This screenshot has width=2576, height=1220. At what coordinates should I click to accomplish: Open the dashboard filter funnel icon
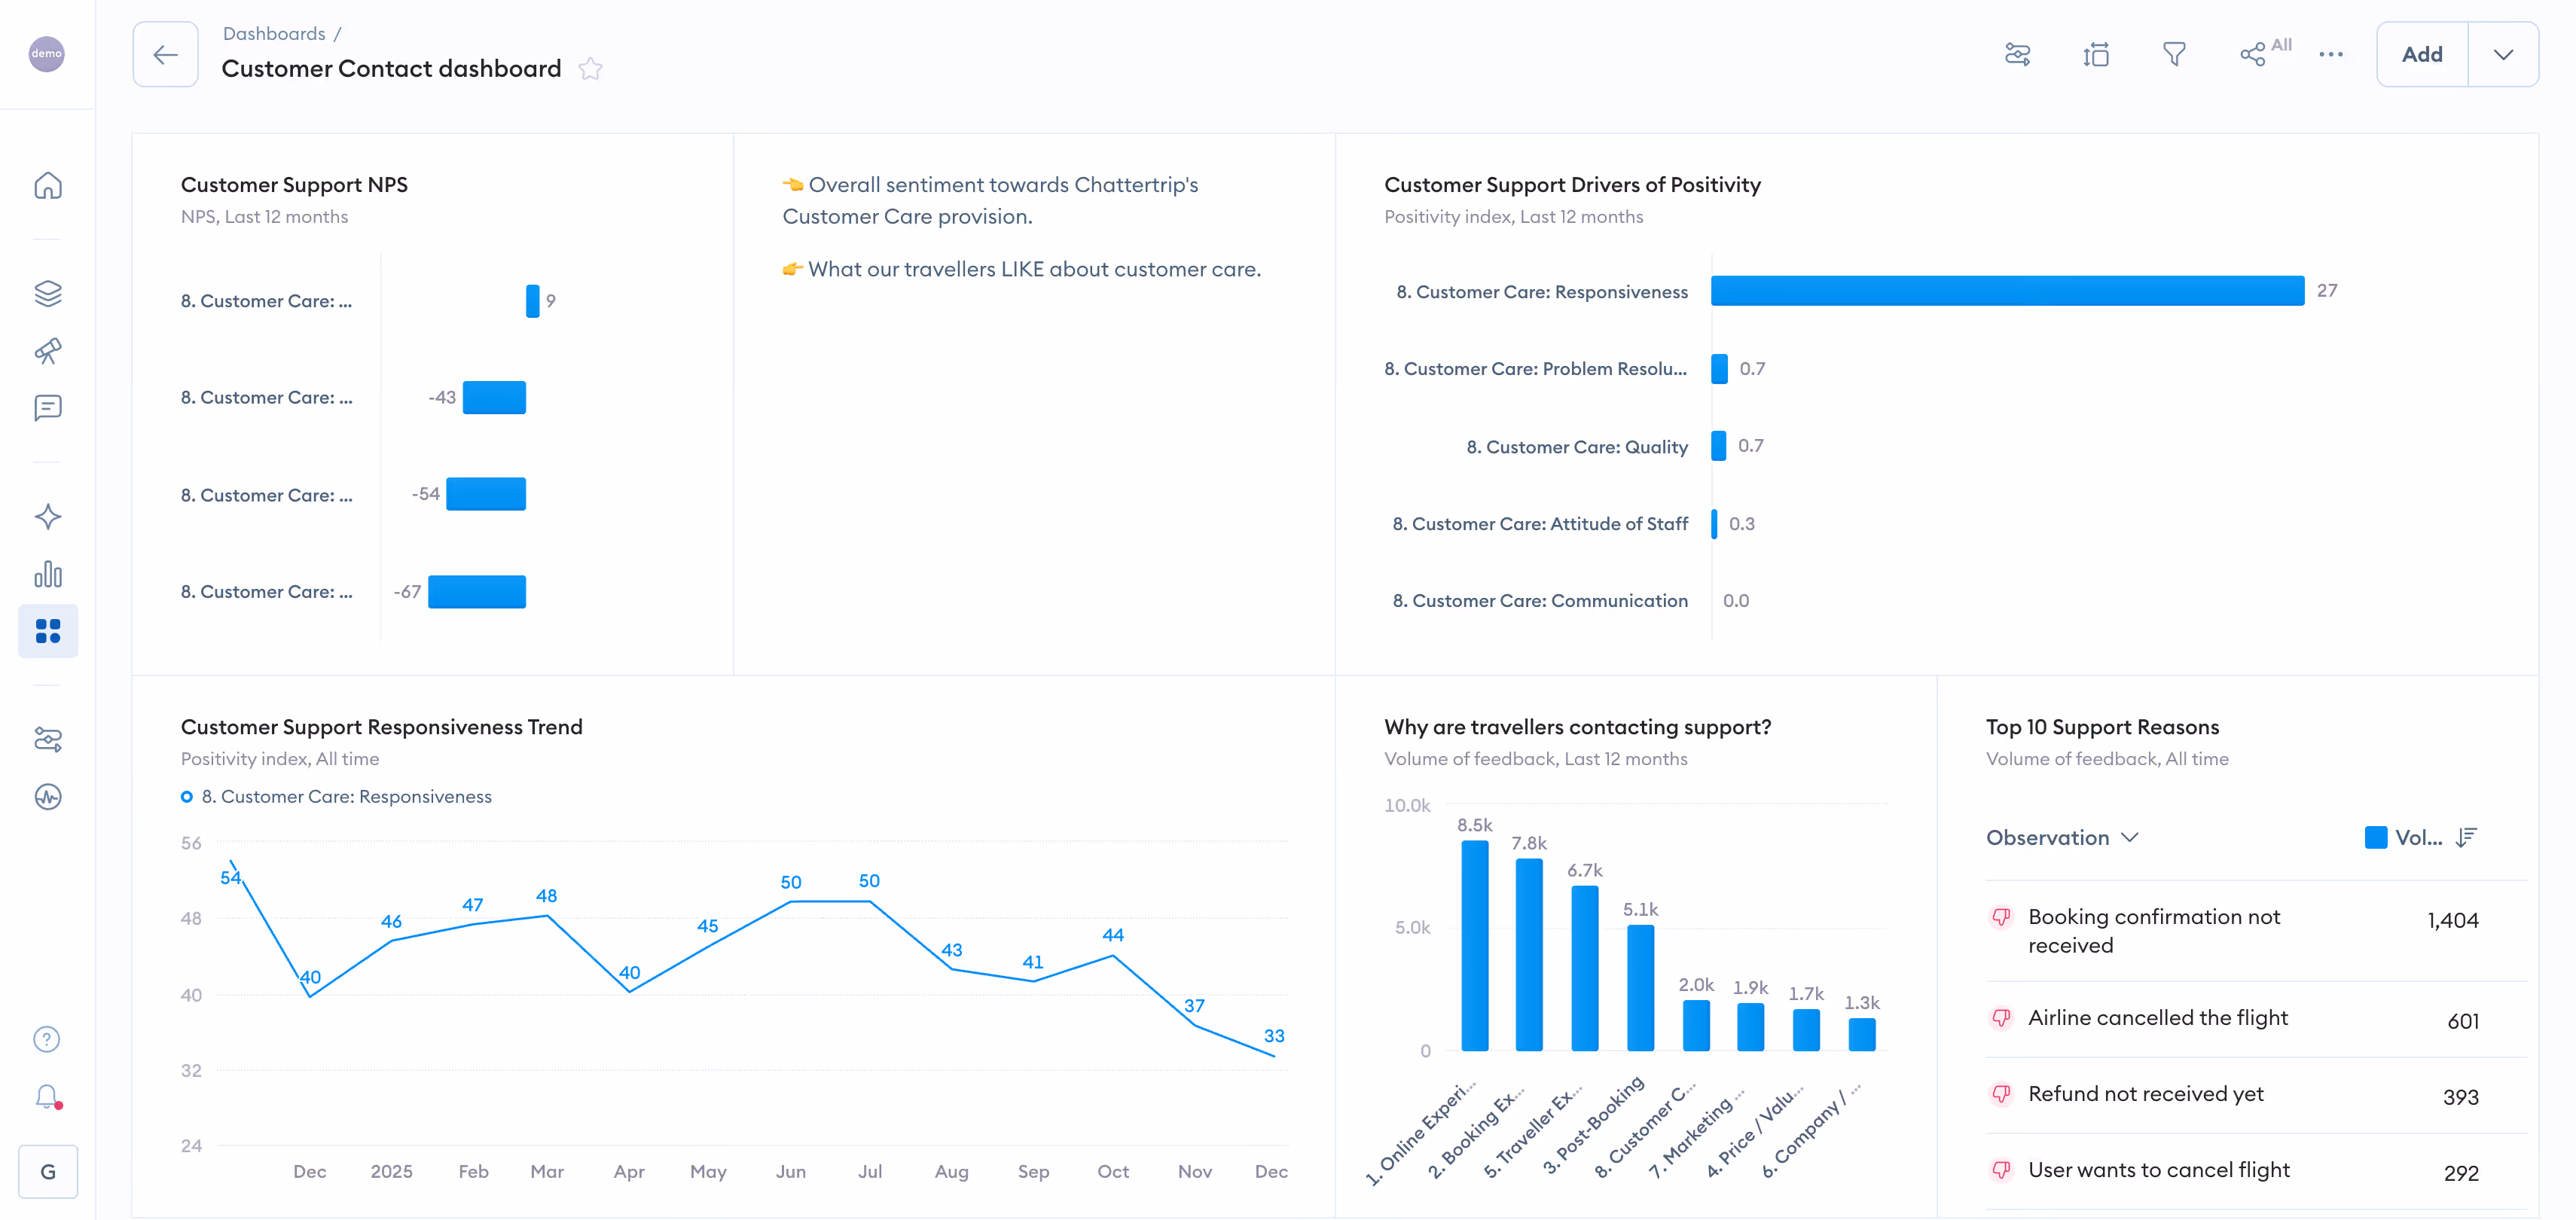[2173, 54]
